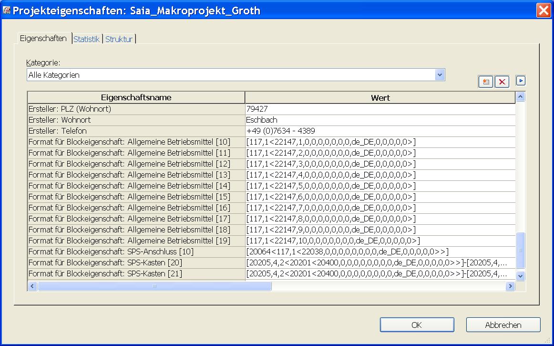
Task: Click the vertical scrollbar down arrow
Action: [x=520, y=275]
